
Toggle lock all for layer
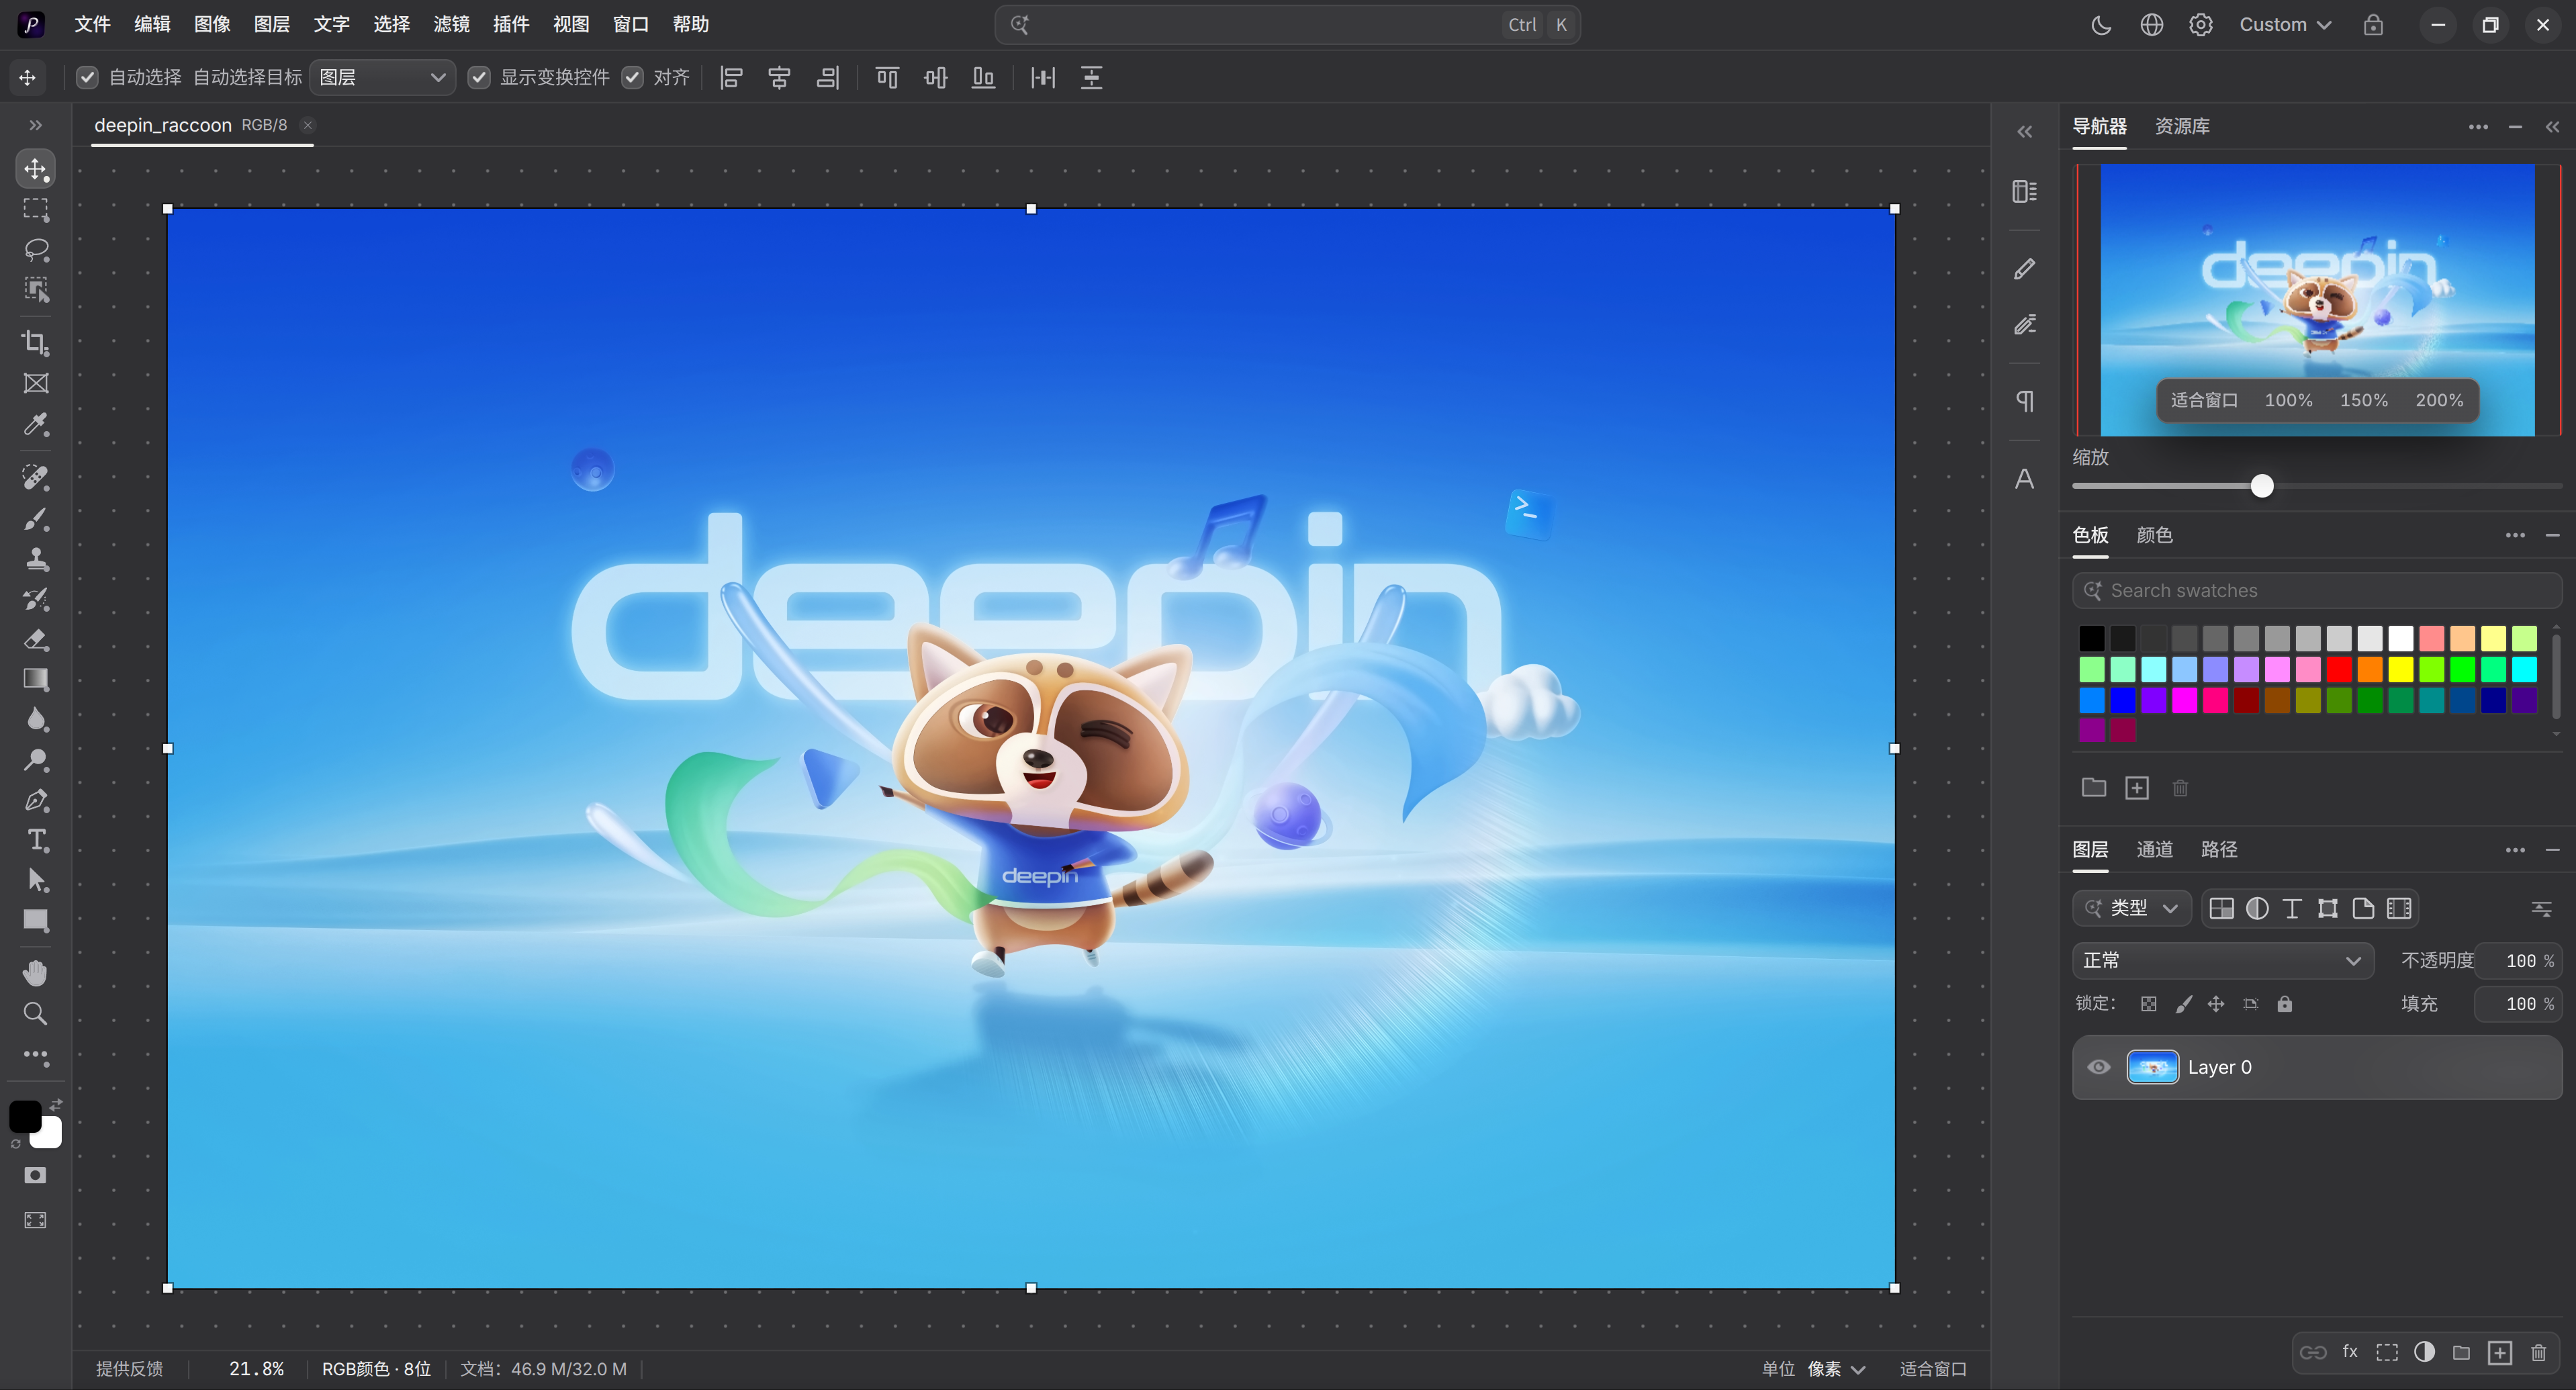2285,1004
